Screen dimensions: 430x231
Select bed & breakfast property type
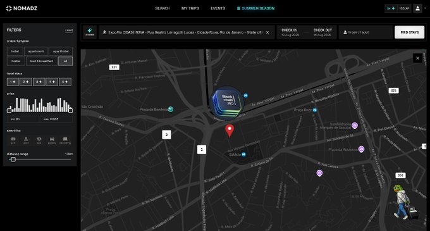[x=41, y=61]
